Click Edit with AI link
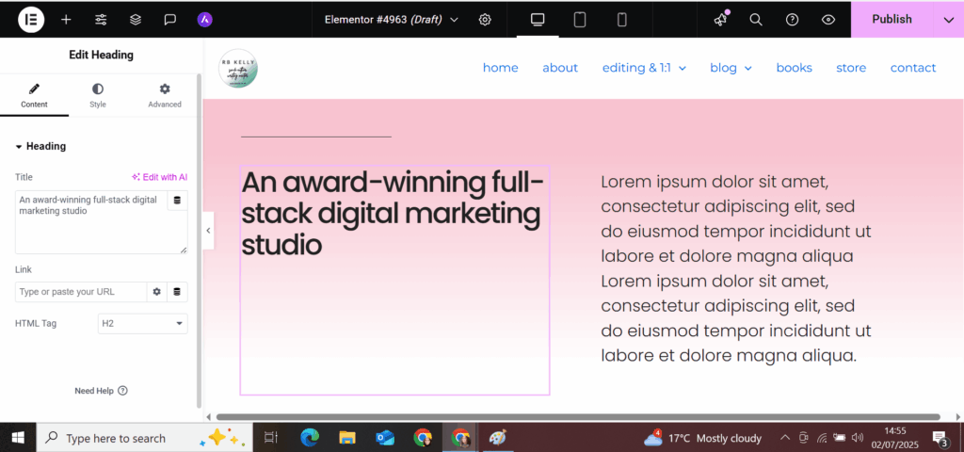Viewport: 964px width, 452px height. tap(159, 177)
